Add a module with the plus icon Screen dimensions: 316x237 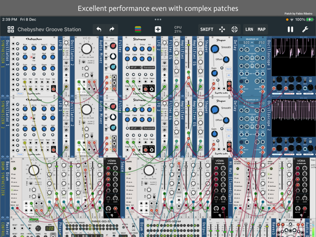pyautogui.click(x=158, y=29)
